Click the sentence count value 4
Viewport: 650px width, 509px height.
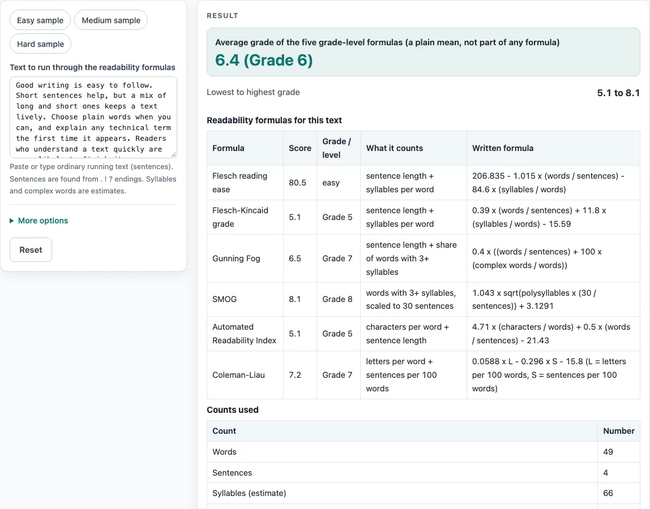[x=606, y=473]
